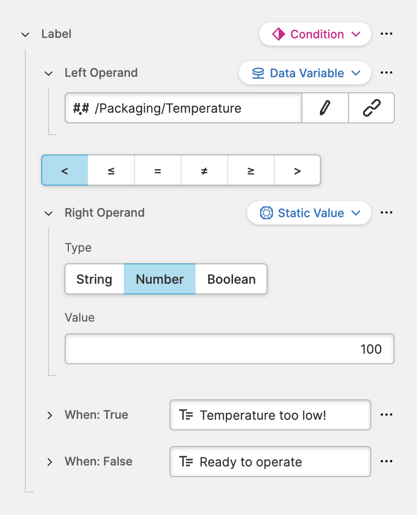Open the three-dot menu for When: True
Image resolution: width=417 pixels, height=515 pixels.
click(386, 415)
